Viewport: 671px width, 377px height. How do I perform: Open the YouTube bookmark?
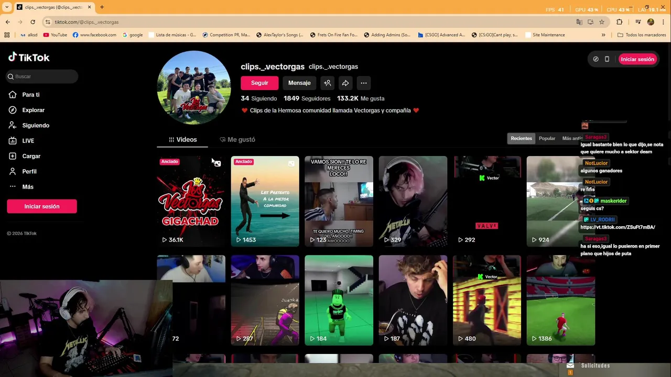click(55, 35)
